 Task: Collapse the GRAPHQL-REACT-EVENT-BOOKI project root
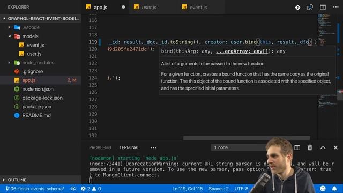pyautogui.click(x=41, y=19)
